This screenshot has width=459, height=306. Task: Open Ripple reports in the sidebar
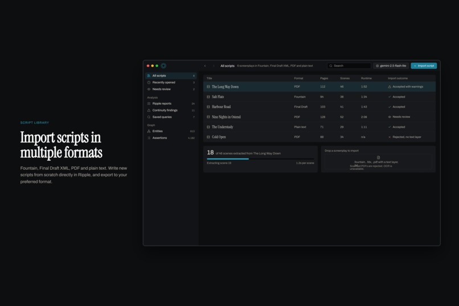(x=171, y=103)
